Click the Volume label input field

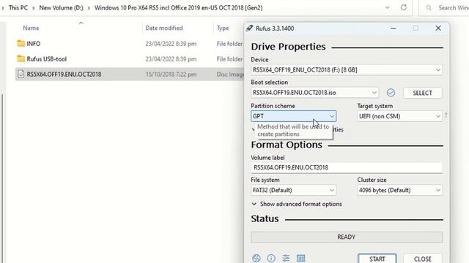point(347,167)
